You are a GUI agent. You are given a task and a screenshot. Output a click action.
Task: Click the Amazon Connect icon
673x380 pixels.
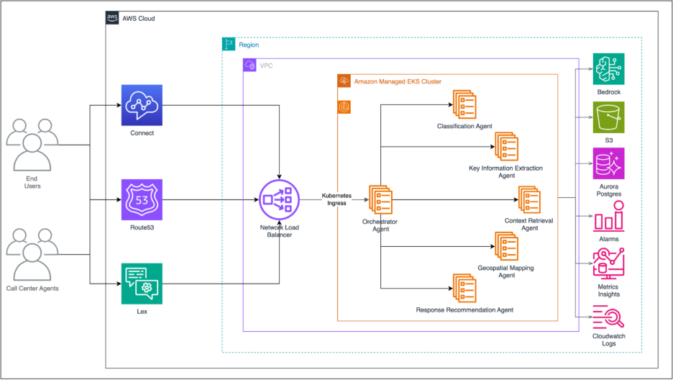[142, 105]
